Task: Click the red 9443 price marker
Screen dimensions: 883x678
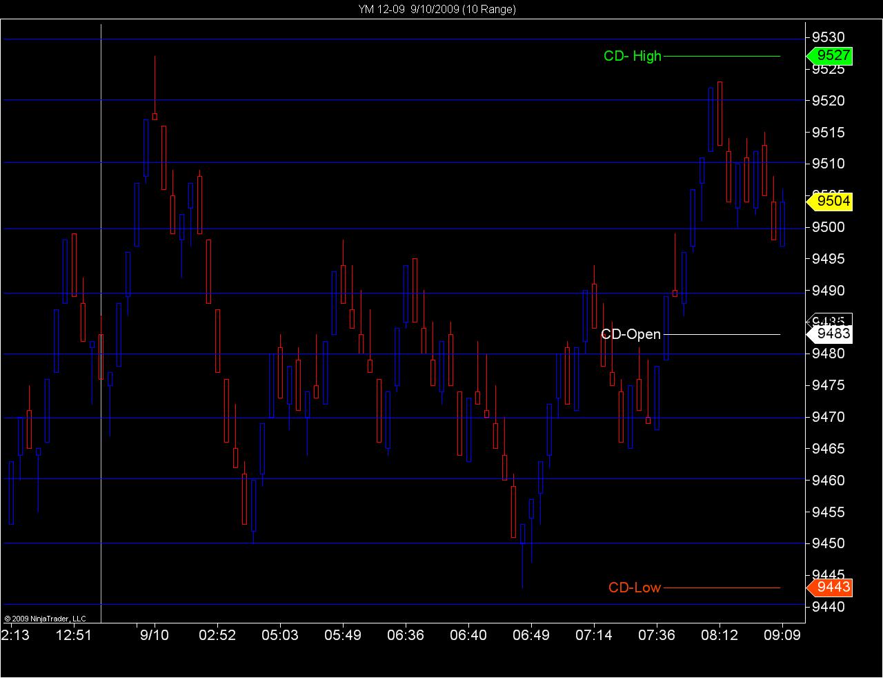Action: (829, 588)
